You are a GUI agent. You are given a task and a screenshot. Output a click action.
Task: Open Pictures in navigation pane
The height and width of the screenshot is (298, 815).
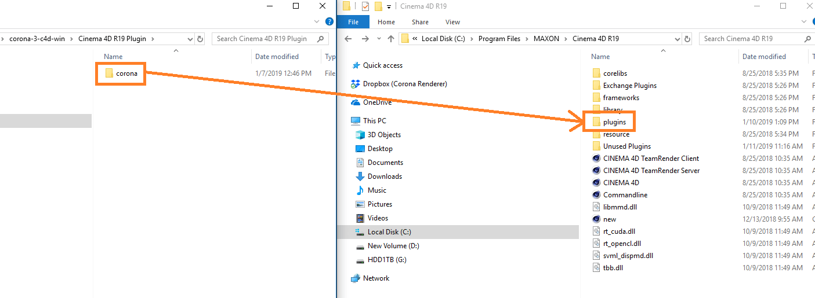[x=380, y=204]
